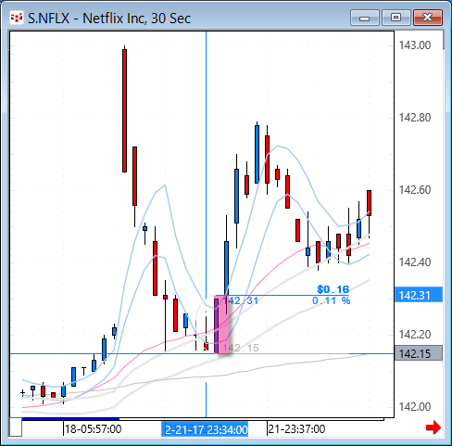The image size is (452, 446).
Task: Click the pink measurement box on the chart
Action: [x=221, y=325]
